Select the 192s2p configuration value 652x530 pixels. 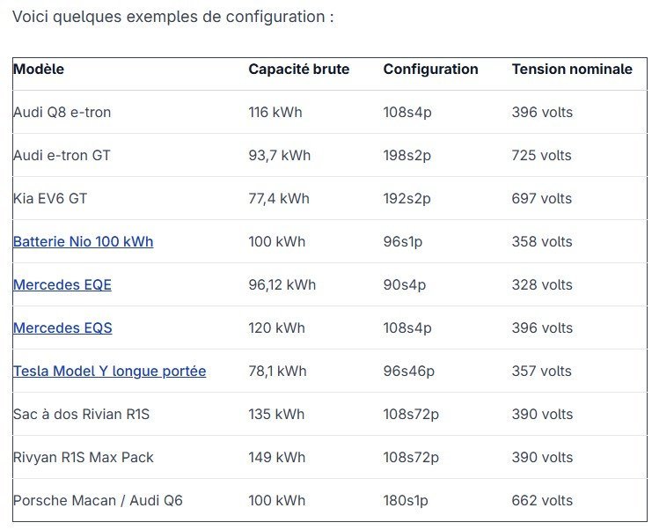(x=407, y=198)
